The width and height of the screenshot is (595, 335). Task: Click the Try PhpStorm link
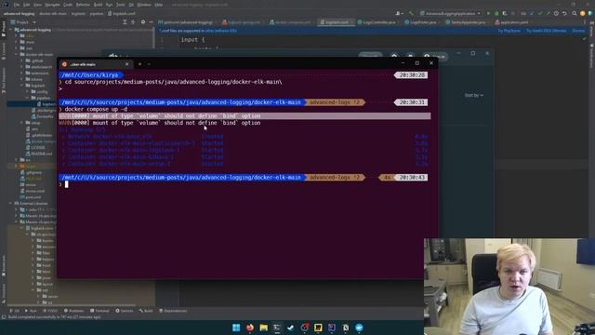pyautogui.click(x=509, y=31)
